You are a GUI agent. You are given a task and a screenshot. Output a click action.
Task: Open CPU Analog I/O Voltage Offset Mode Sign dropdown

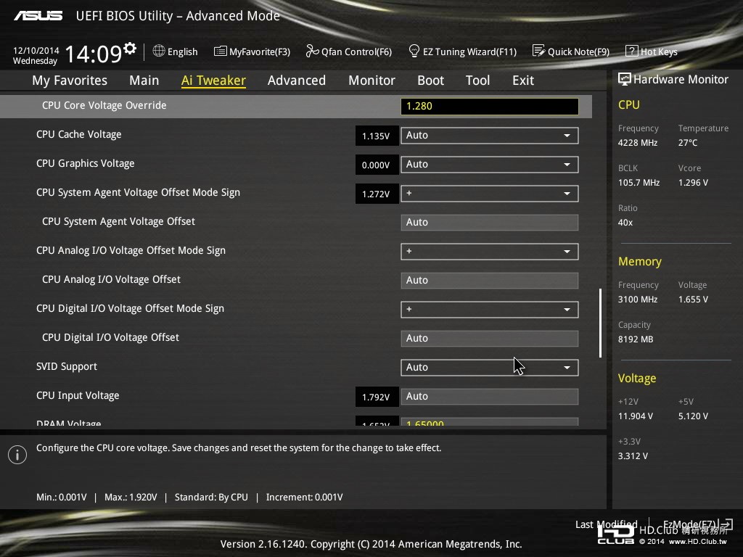pyautogui.click(x=490, y=252)
